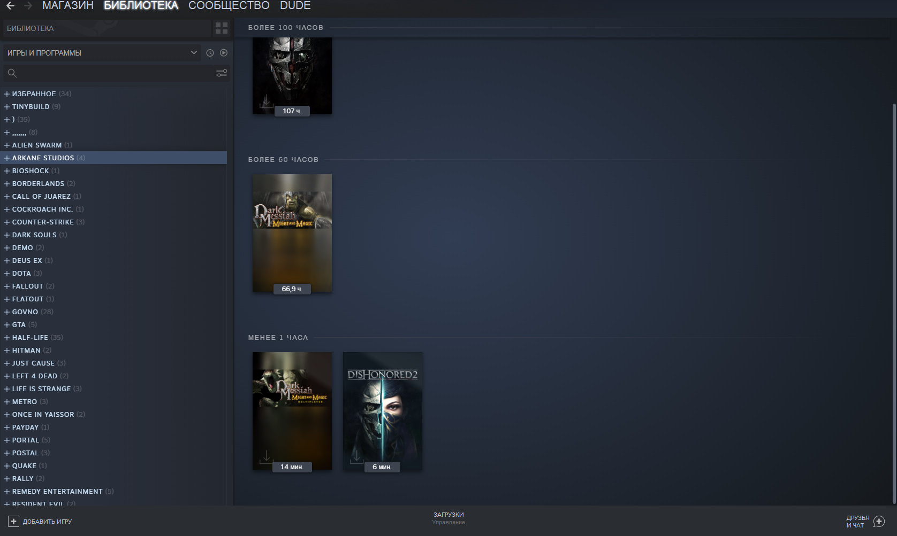Select the QUAKE collection
Image resolution: width=897 pixels, height=536 pixels.
click(113, 466)
